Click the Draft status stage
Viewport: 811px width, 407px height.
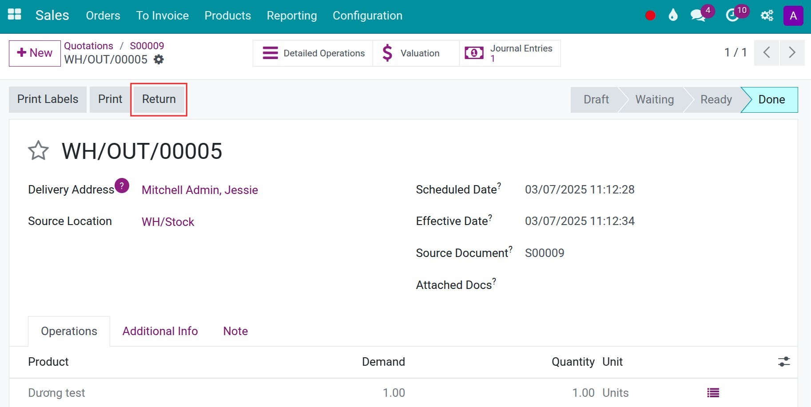tap(596, 99)
